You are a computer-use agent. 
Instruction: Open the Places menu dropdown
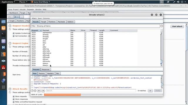pos(23,2)
